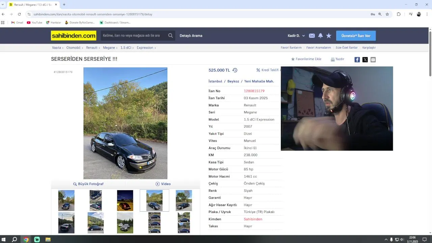Click the browser address bar
432x243 pixels.
(x=199, y=14)
